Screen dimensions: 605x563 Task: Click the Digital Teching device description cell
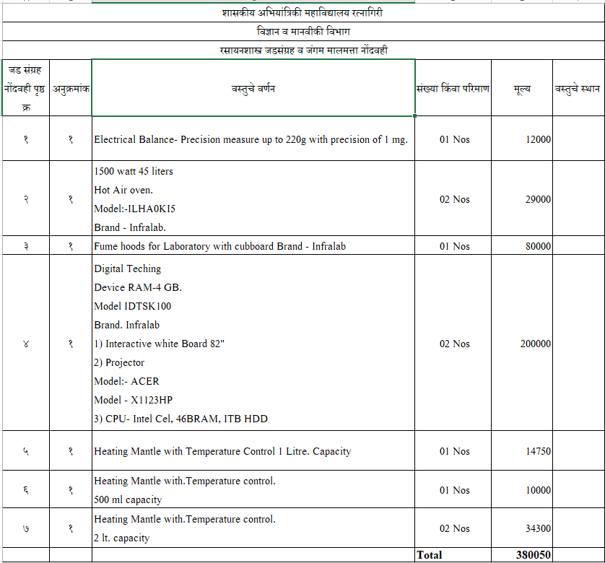[253, 344]
